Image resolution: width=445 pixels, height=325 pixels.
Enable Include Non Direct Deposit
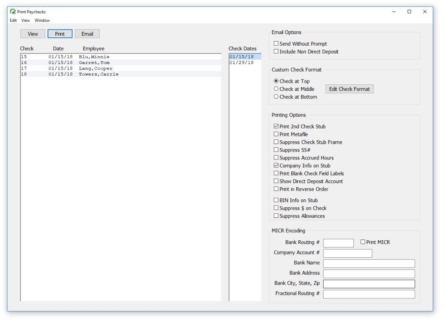point(276,51)
